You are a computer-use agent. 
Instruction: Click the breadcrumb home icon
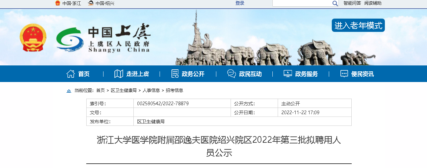coord(69,91)
